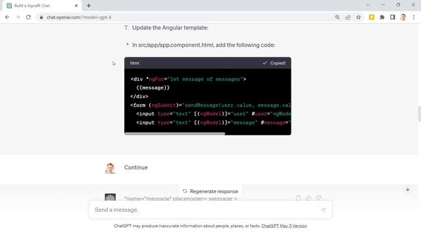Image resolution: width=421 pixels, height=237 pixels.
Task: Open the tab search chevron
Action: coord(368,5)
